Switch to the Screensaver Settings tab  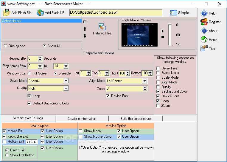28,118
